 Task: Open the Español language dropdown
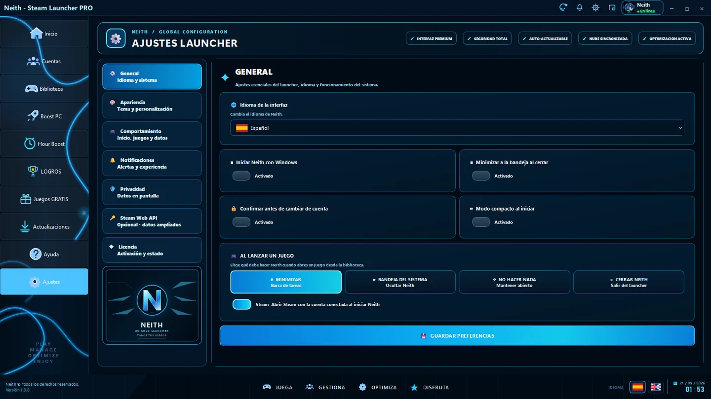coord(457,128)
